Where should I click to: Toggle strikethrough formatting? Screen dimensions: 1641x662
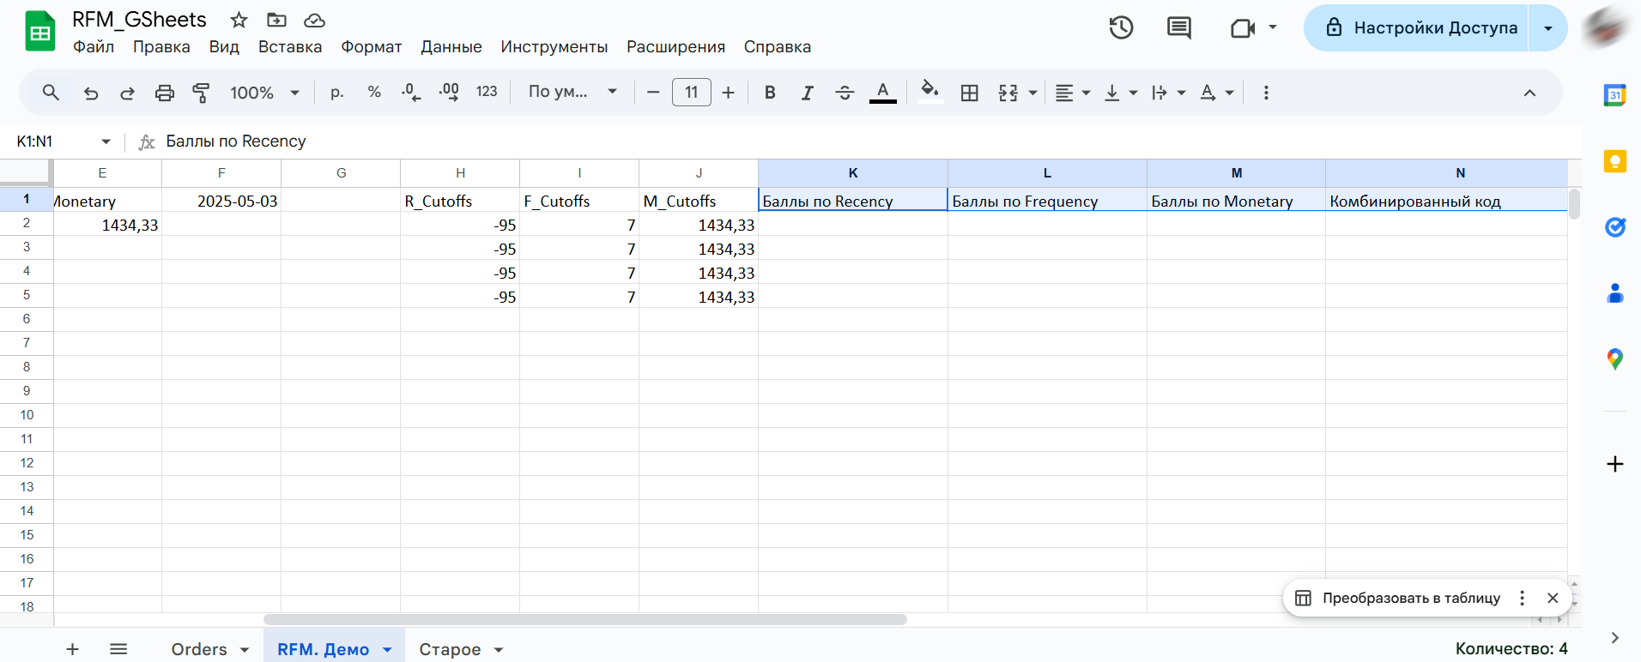click(845, 93)
